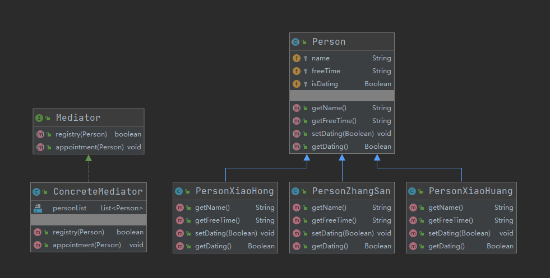Screen dimensions: 550x278
Task: Select getDating() in PersonXiaoHong
Action: pyautogui.click(x=225, y=246)
